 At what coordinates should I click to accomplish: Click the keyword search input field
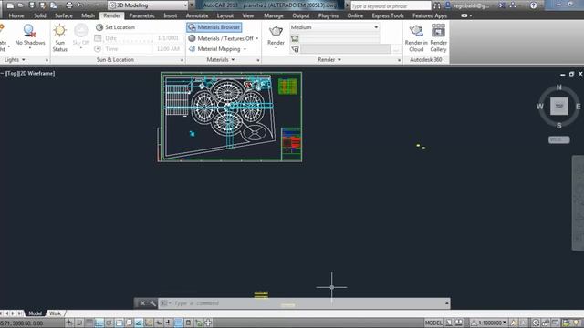pos(391,5)
